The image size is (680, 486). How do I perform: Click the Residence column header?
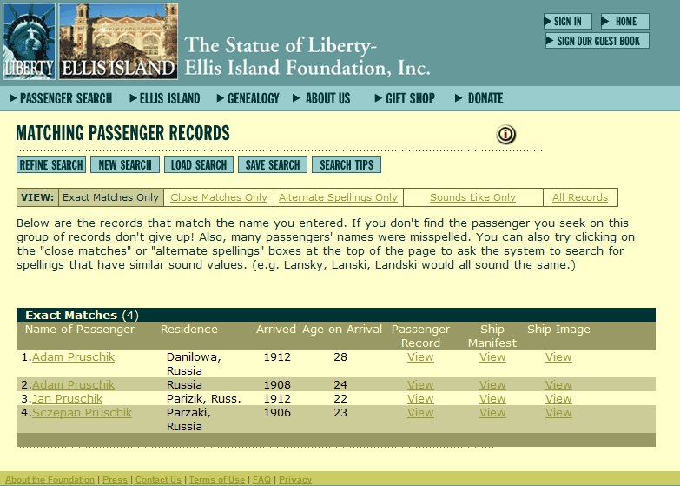tap(189, 330)
